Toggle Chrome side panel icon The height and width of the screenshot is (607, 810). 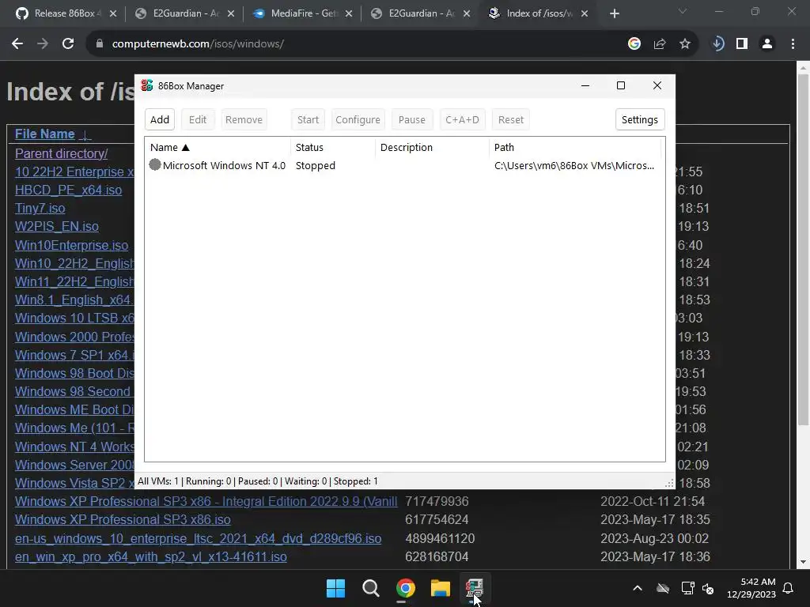pyautogui.click(x=742, y=44)
